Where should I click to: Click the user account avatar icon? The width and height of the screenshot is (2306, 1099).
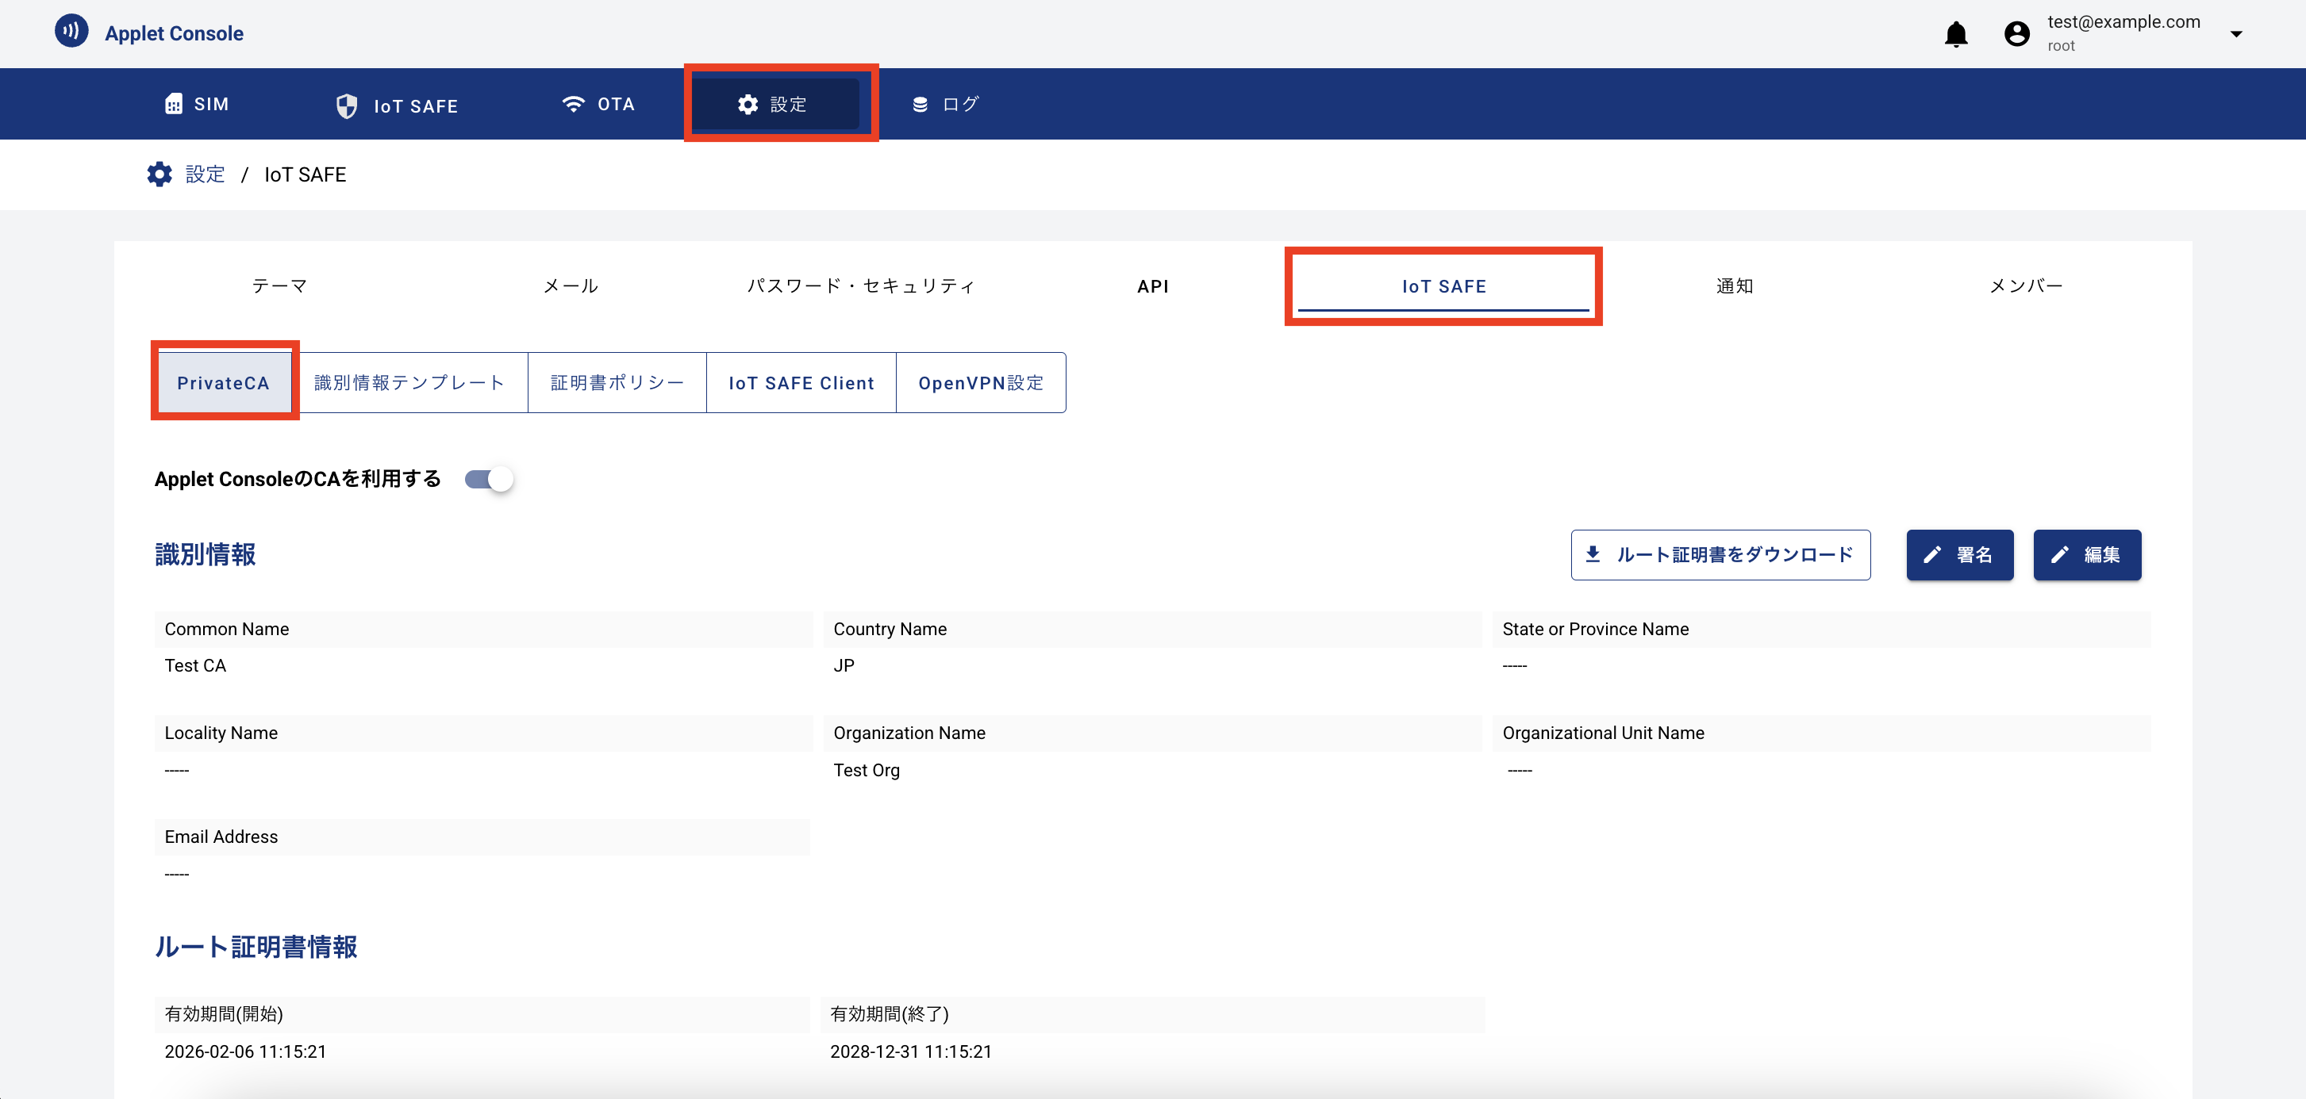pyautogui.click(x=2016, y=34)
